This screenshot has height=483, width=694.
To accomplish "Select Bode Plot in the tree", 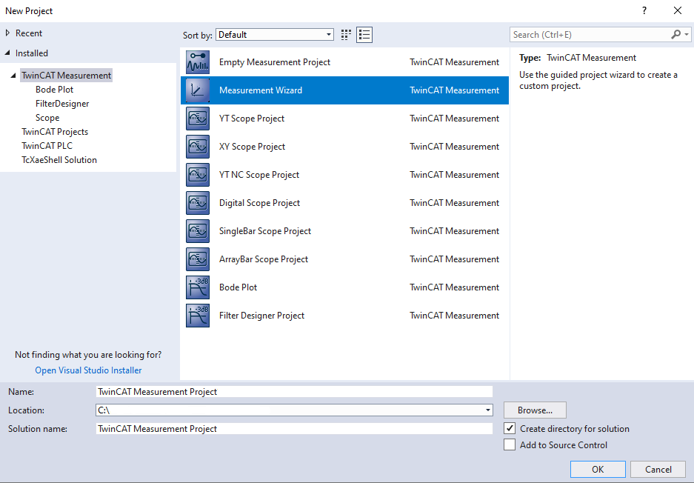I will pyautogui.click(x=55, y=90).
